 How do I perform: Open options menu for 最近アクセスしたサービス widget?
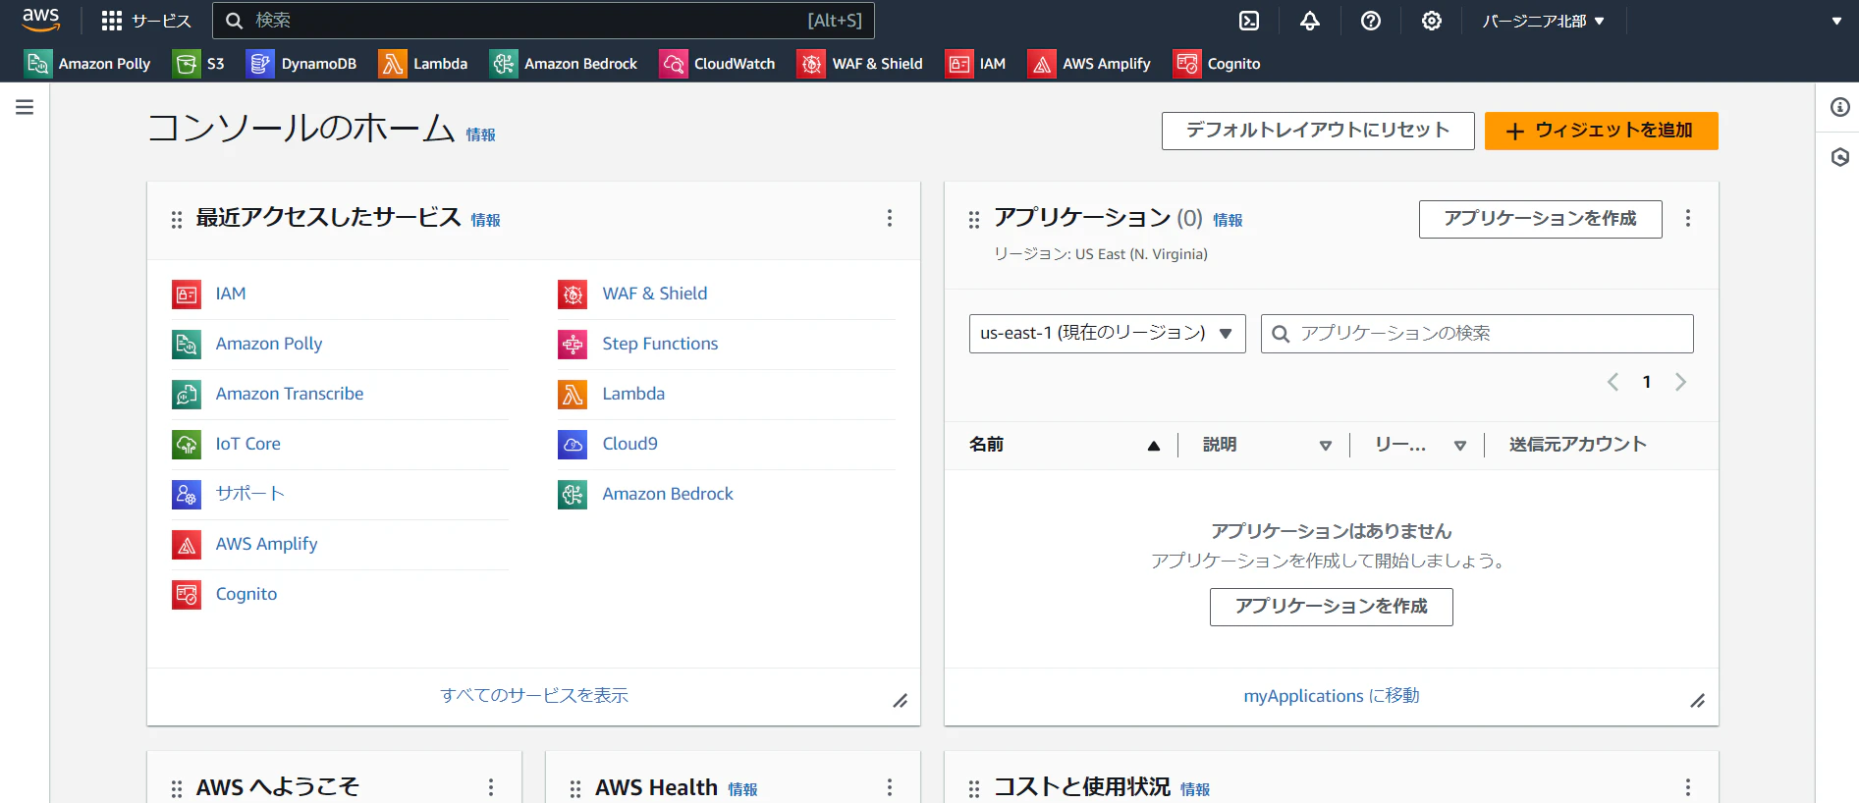tap(890, 218)
